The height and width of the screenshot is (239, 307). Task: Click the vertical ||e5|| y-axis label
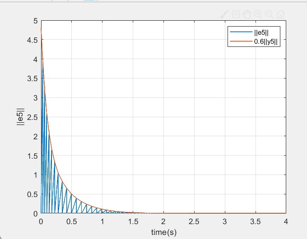coord(21,117)
